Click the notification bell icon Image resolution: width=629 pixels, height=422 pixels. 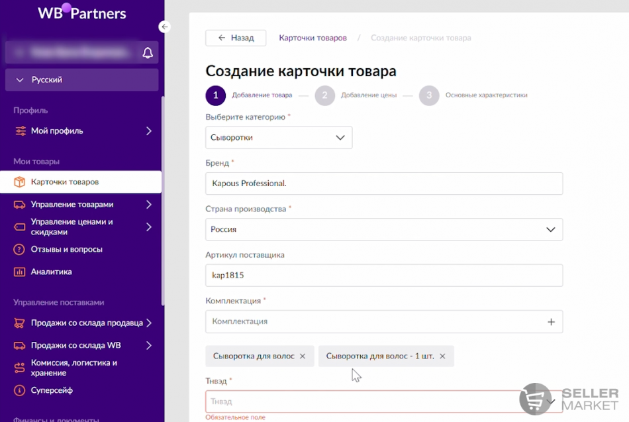tap(148, 53)
